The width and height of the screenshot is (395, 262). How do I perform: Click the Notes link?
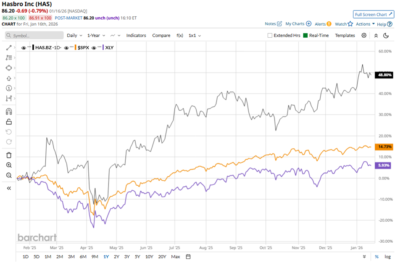click(273, 24)
